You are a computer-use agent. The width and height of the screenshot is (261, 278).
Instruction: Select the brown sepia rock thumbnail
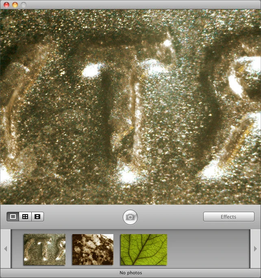(x=93, y=249)
